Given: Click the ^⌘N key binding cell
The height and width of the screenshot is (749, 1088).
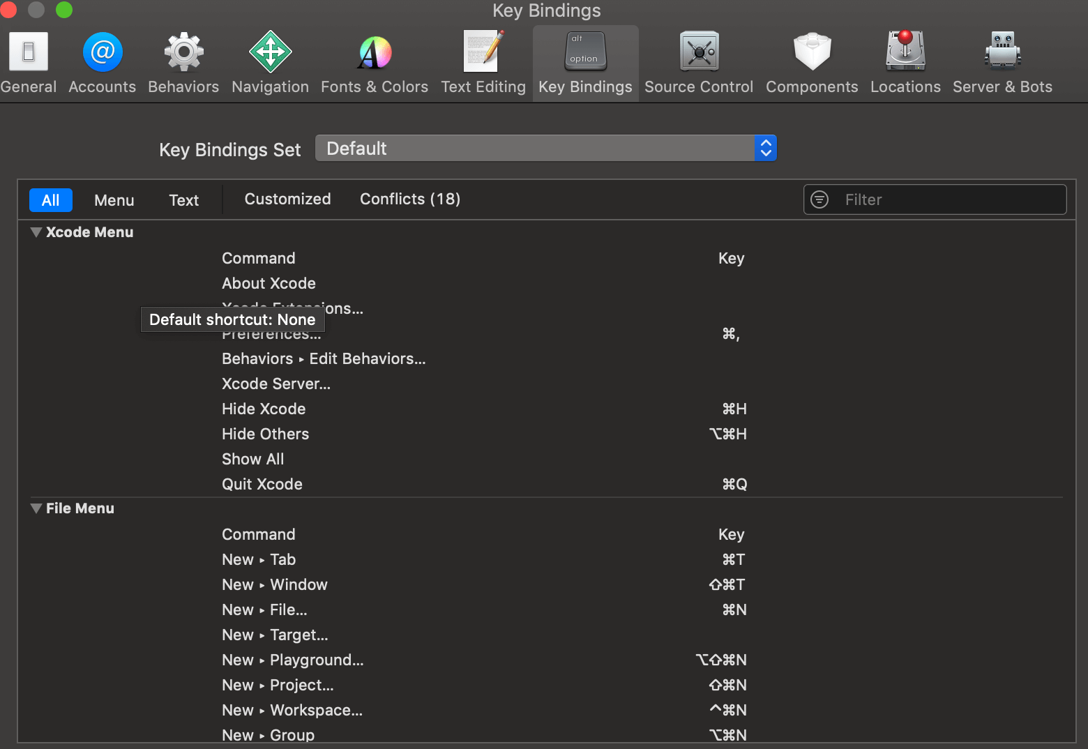Looking at the screenshot, I should click(728, 710).
